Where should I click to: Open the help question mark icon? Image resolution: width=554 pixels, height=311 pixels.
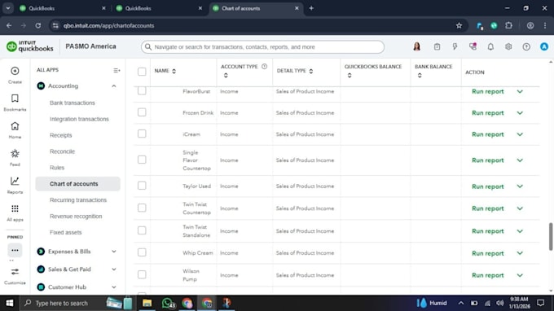(x=526, y=46)
